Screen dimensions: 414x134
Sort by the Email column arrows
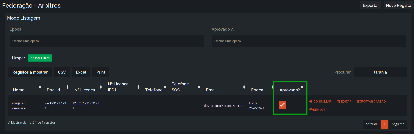tap(244, 87)
